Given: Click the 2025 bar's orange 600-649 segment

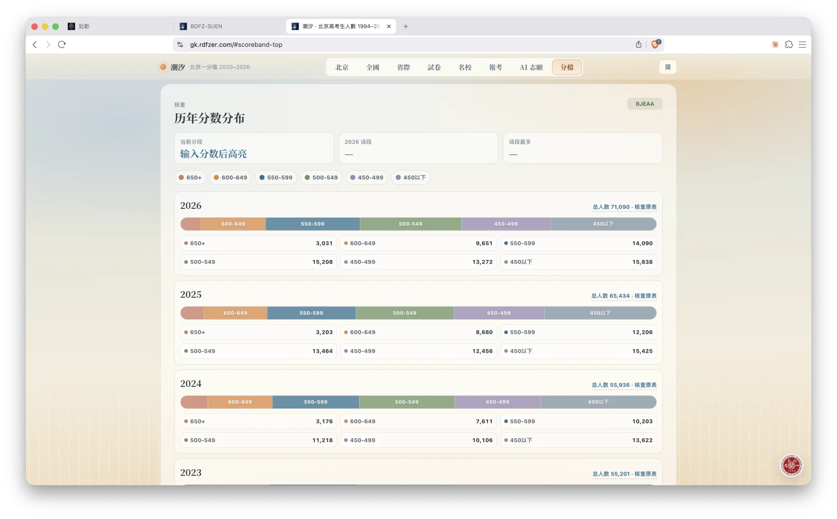Looking at the screenshot, I should pos(235,313).
